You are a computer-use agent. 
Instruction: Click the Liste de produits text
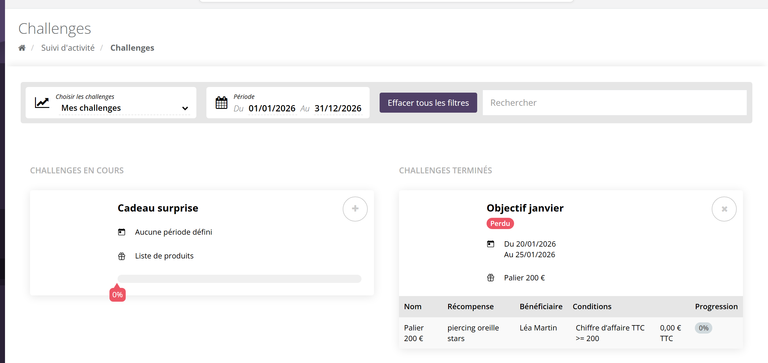pyautogui.click(x=164, y=256)
